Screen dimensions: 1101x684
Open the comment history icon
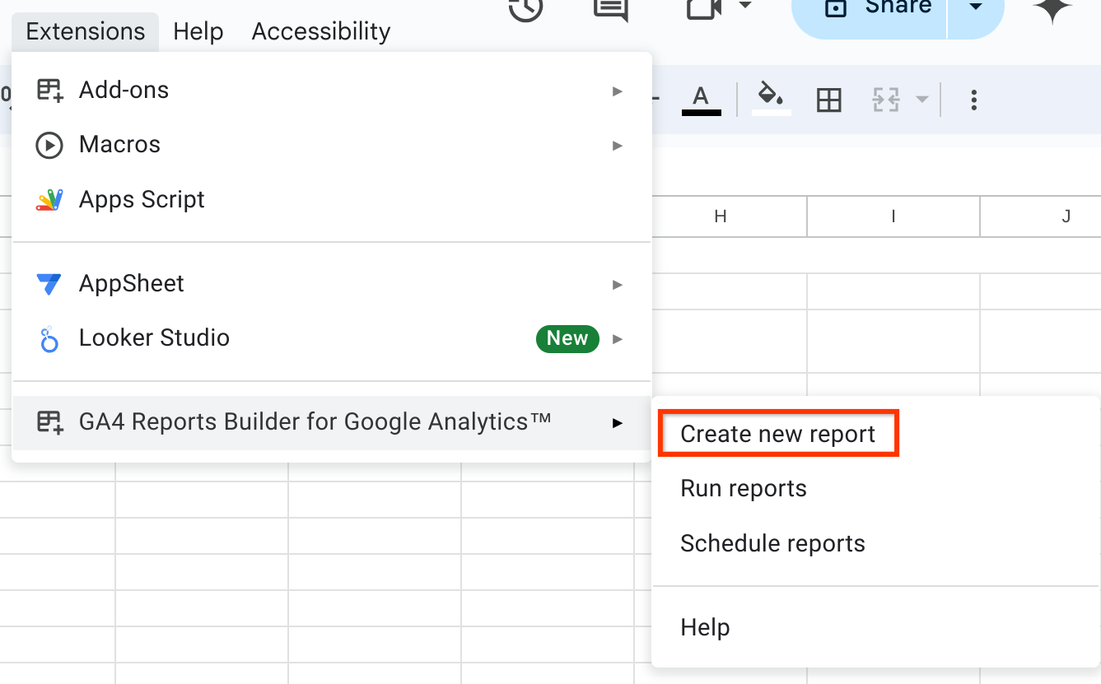(x=609, y=10)
